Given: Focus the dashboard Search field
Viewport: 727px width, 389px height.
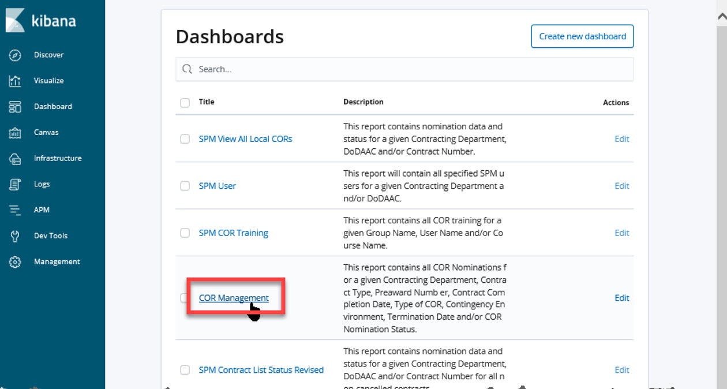Looking at the screenshot, I should [x=404, y=69].
